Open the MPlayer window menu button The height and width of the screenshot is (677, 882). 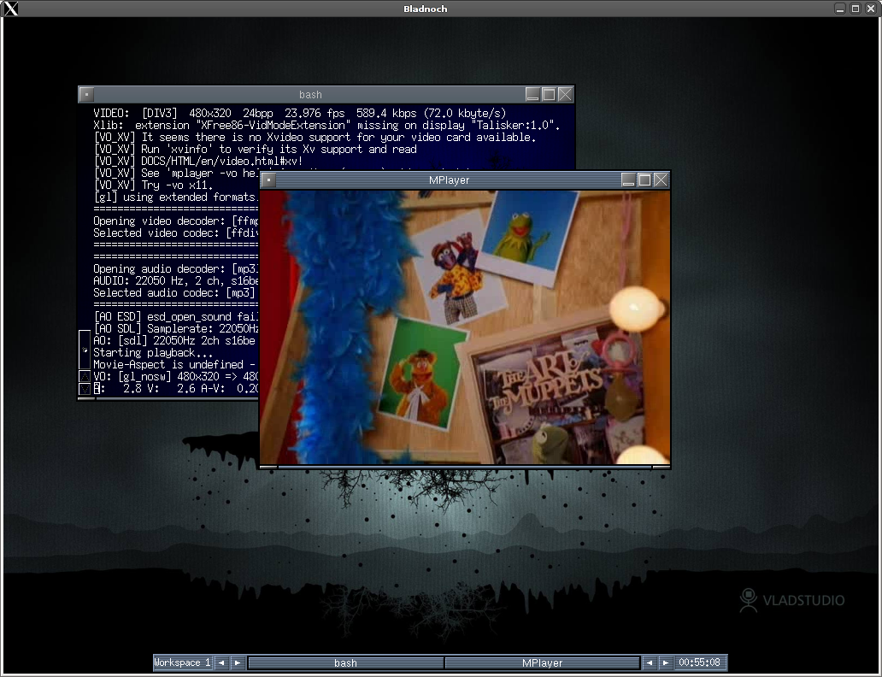click(268, 180)
